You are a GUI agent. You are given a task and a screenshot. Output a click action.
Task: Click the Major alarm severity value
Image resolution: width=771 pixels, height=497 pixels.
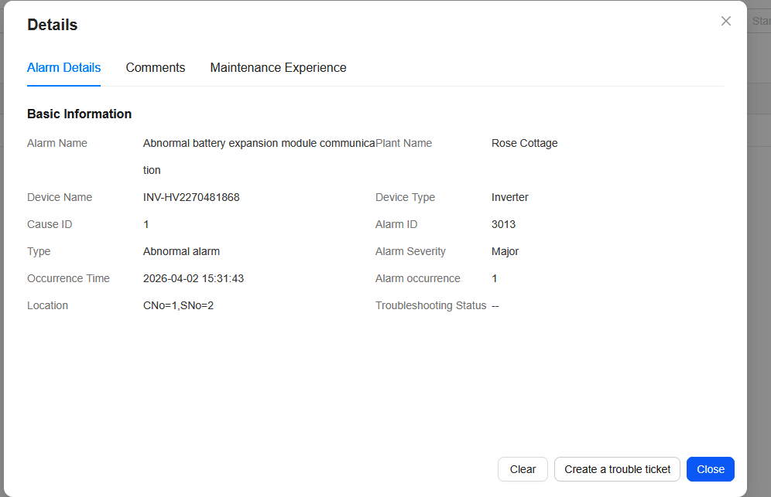505,252
